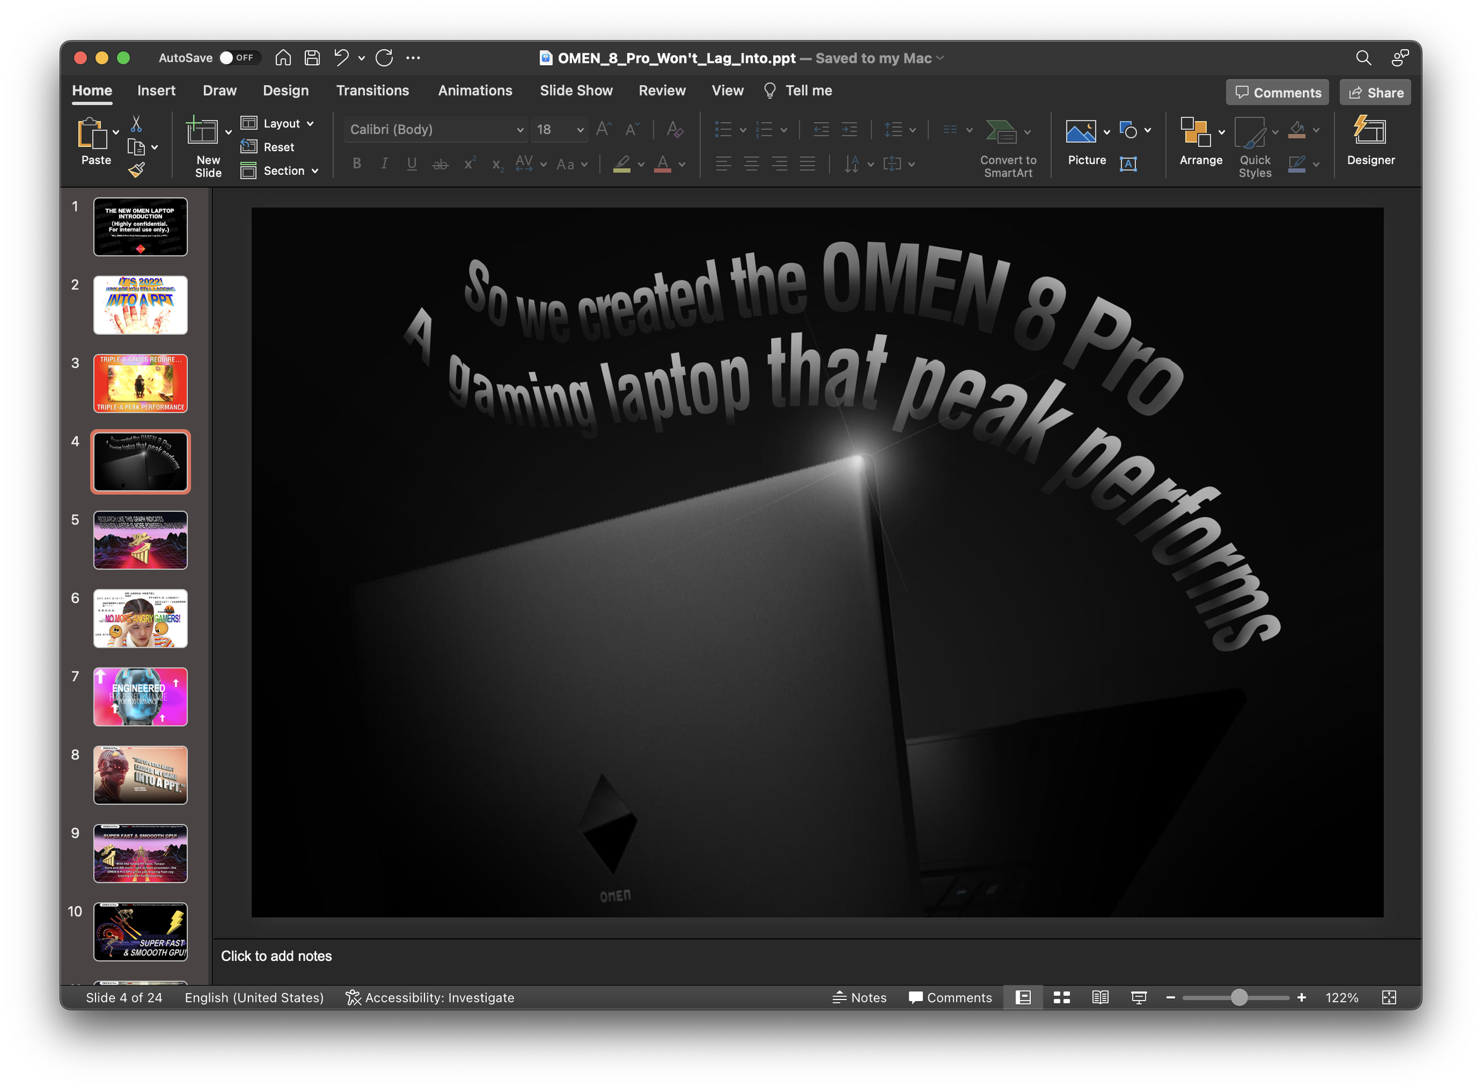Click Fit slide to window icon
Viewport: 1482px width, 1089px height.
pos(1389,997)
